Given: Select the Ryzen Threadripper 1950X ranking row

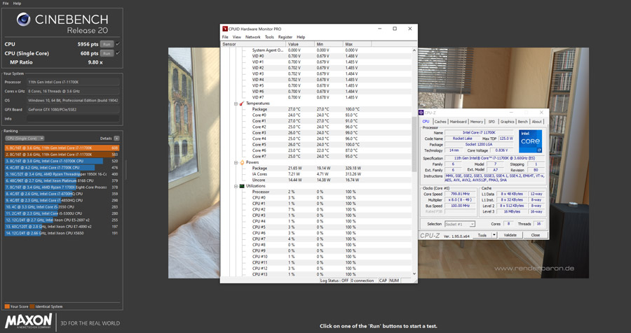Looking at the screenshot, I should [x=62, y=174].
